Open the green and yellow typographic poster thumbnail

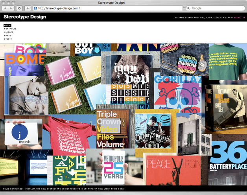[69, 171]
